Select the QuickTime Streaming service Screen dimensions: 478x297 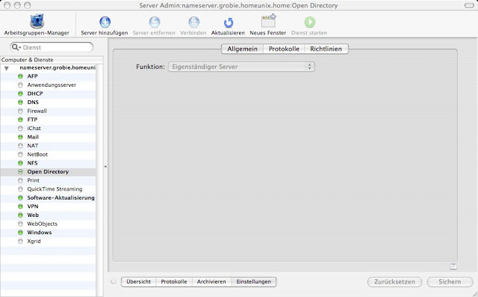pos(48,189)
